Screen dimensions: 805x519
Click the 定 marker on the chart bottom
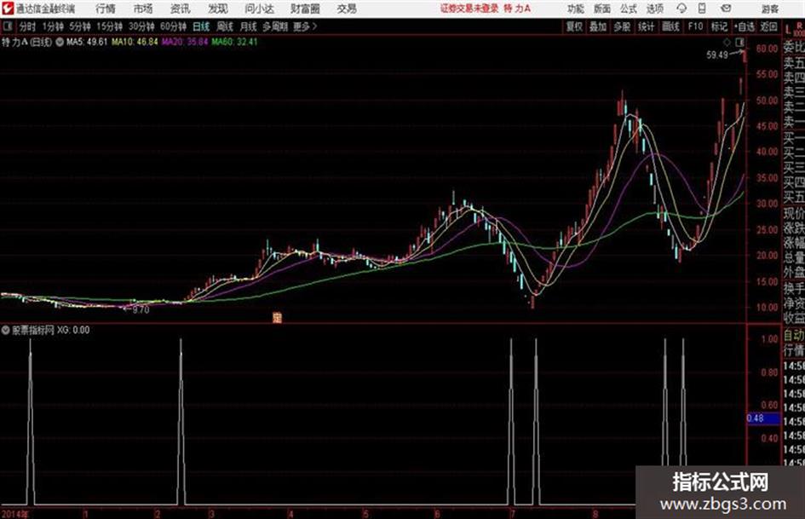(x=277, y=318)
